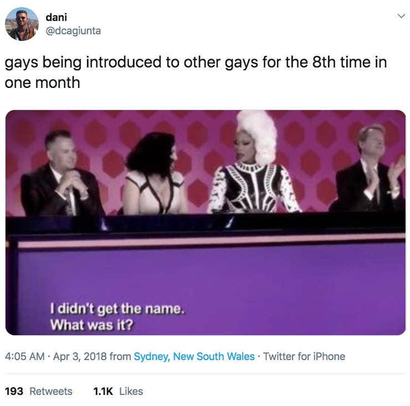Click the Apr 3, 2018 date
This screenshot has width=410, height=406.
tap(80, 356)
